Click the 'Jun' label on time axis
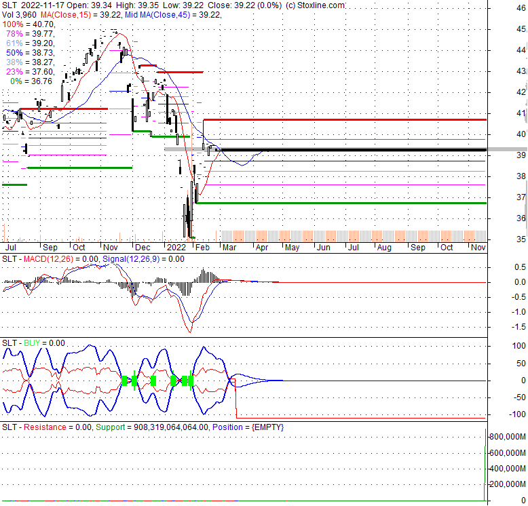 tap(323, 248)
